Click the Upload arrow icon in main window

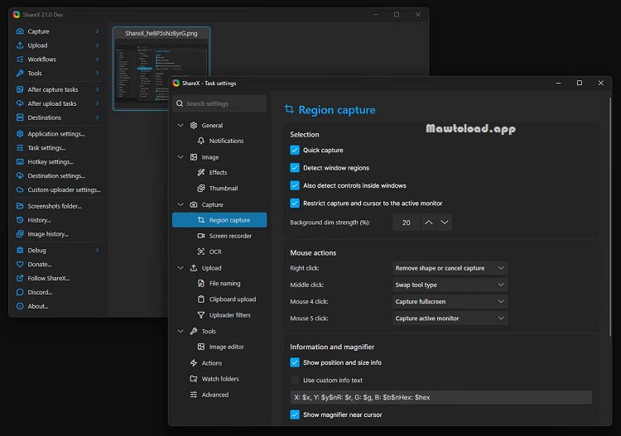pyautogui.click(x=20, y=46)
